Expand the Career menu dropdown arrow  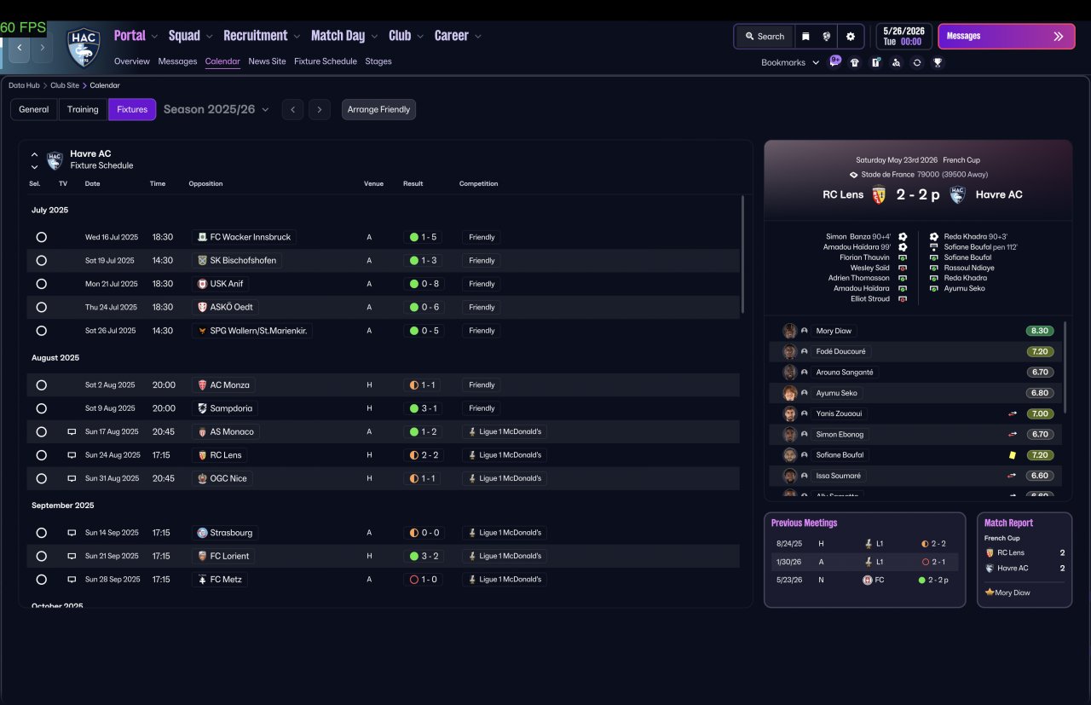point(478,37)
